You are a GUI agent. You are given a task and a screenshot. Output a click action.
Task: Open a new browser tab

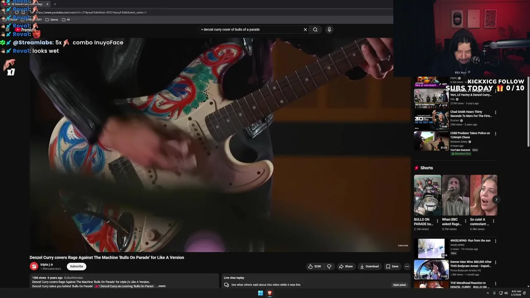coord(55,4)
